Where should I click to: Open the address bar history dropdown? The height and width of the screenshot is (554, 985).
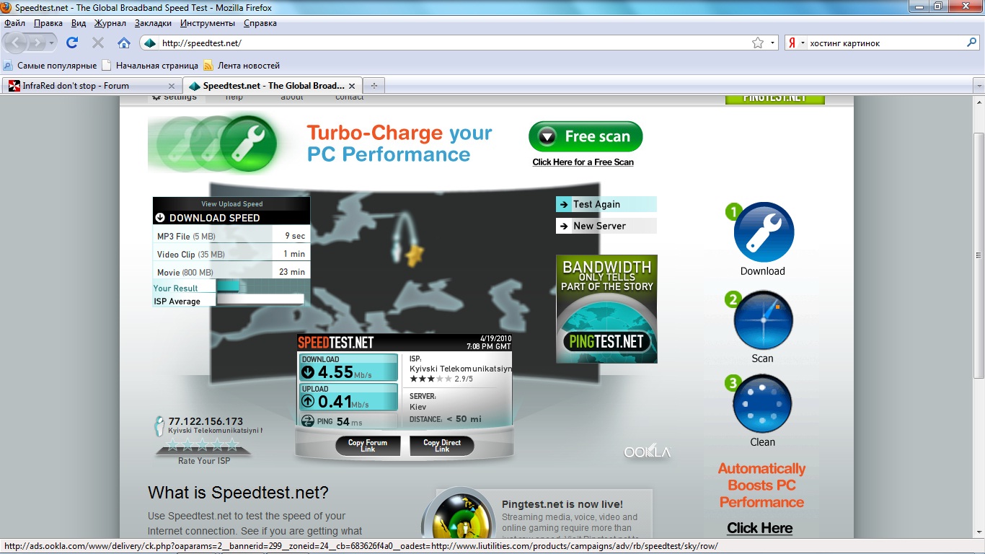pyautogui.click(x=774, y=43)
